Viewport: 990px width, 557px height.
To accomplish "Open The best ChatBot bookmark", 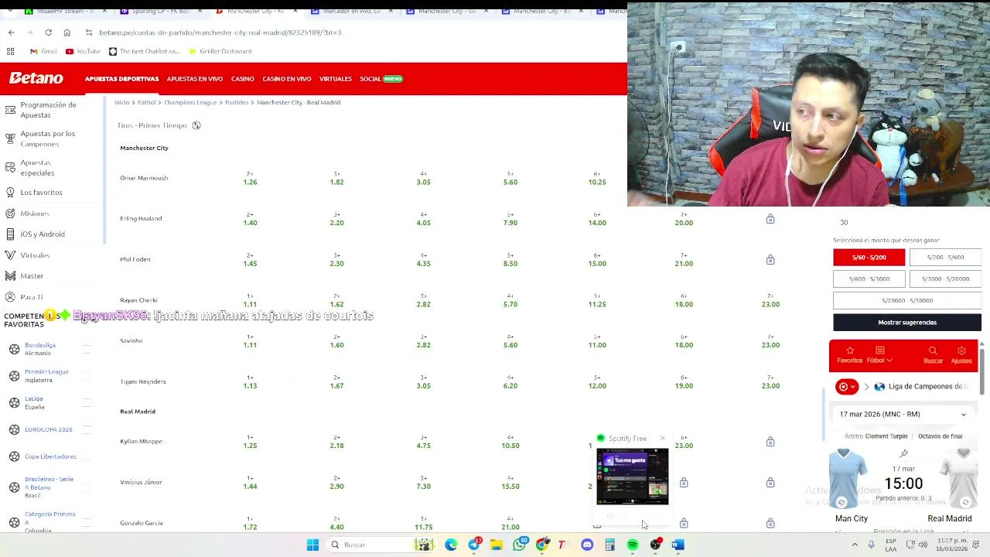I will point(144,51).
